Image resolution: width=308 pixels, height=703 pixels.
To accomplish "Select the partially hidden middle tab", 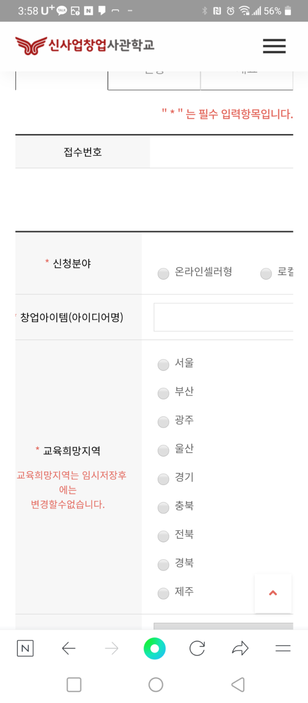I will click(154, 80).
